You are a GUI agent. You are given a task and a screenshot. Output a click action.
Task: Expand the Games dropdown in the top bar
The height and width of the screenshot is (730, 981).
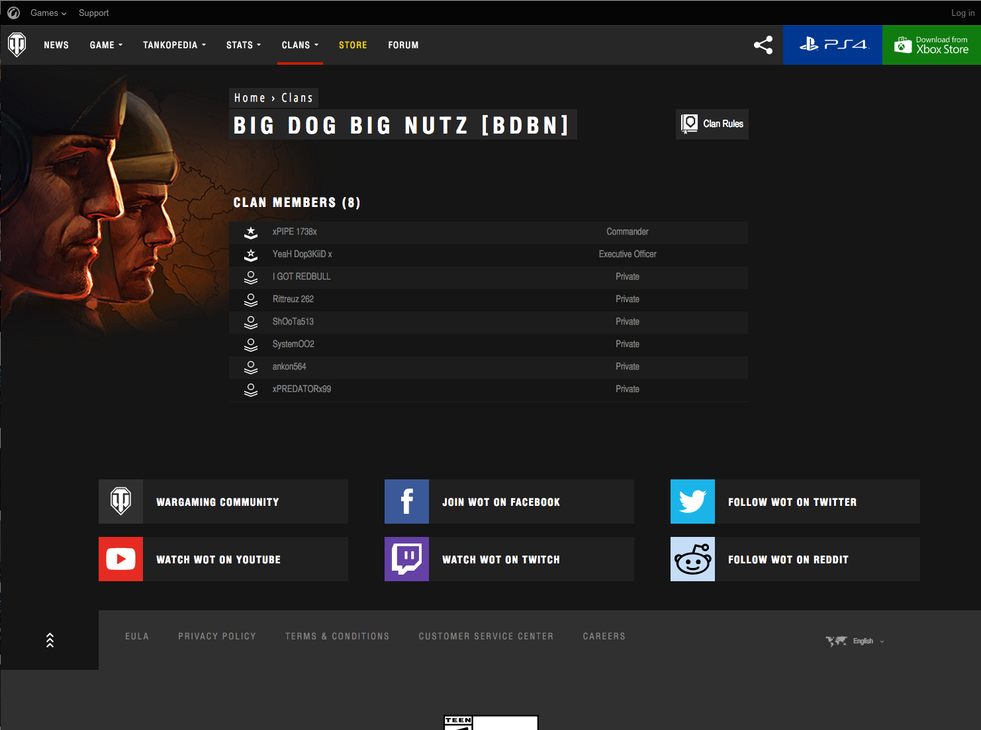48,13
